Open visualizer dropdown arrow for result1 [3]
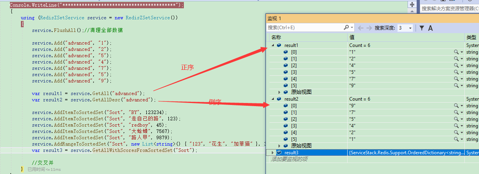 pos(462,72)
